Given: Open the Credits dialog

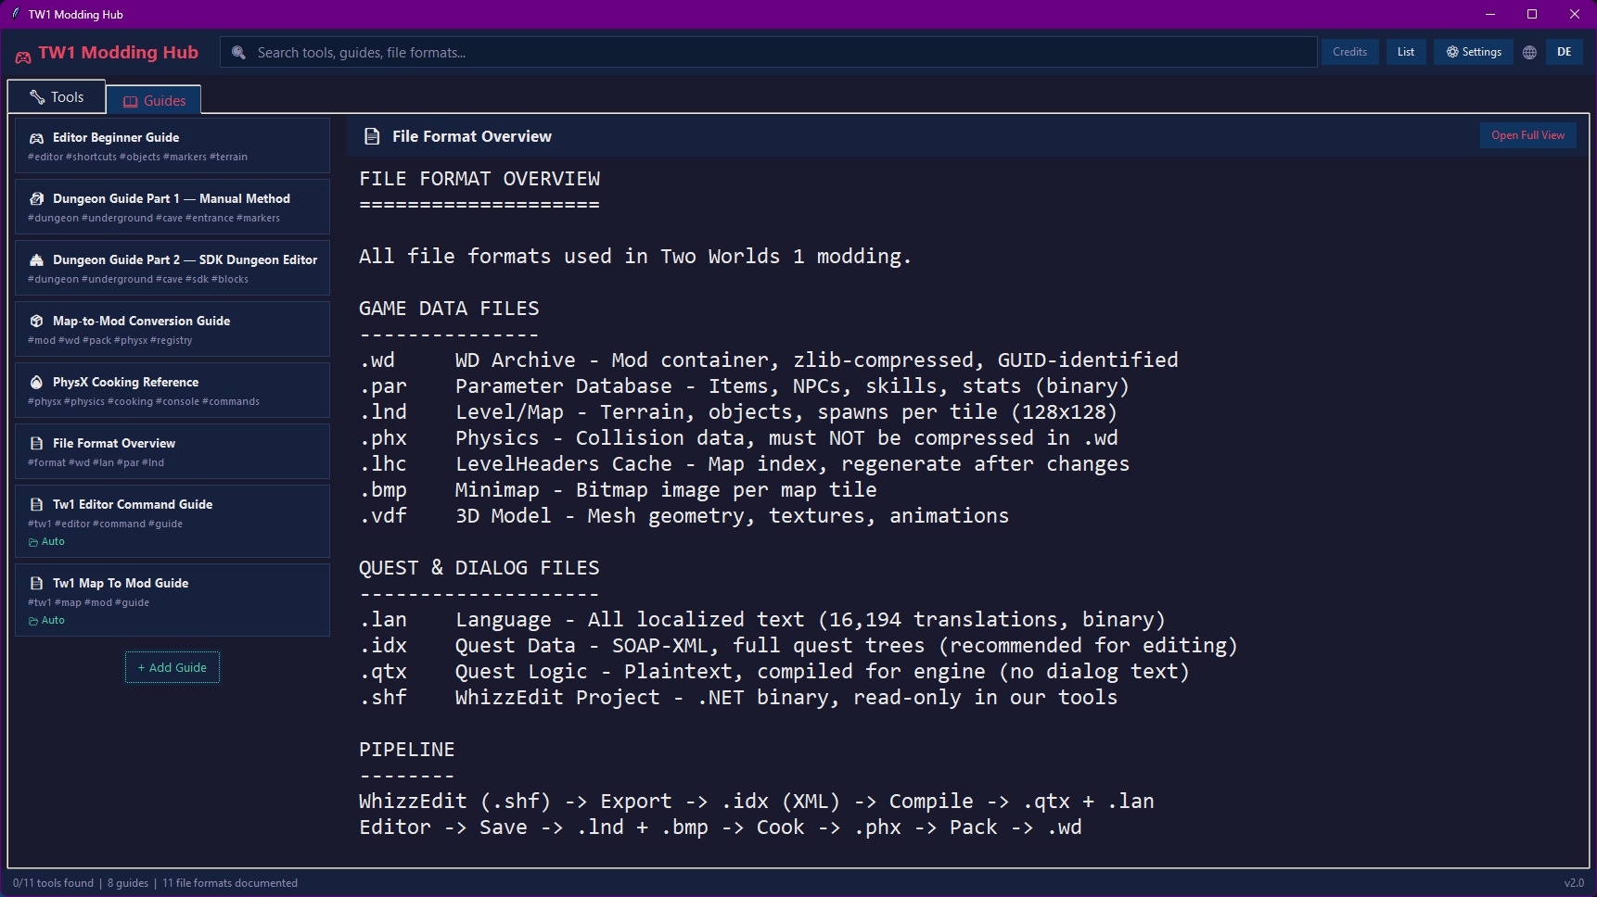Looking at the screenshot, I should click(1350, 52).
